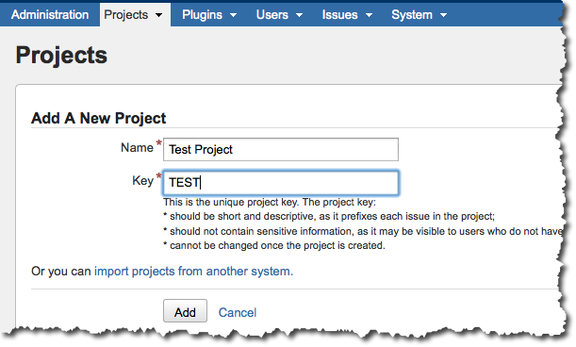
Task: Click the Add A New Project heading
Action: pos(98,119)
